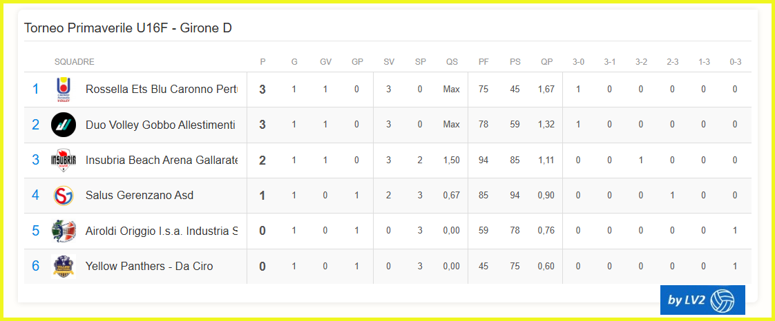Select Insubria Beach Arena Gallarate team name
This screenshot has width=775, height=321.
coord(161,160)
